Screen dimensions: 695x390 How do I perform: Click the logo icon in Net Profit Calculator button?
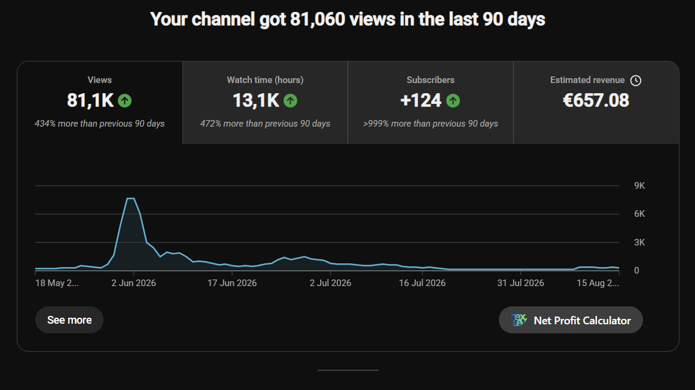tap(519, 320)
